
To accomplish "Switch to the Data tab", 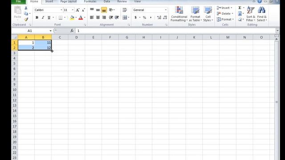I will [x=107, y=1].
